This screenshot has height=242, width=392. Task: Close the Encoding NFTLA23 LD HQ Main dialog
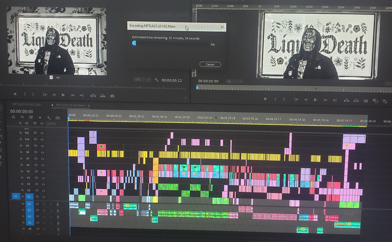(x=222, y=27)
